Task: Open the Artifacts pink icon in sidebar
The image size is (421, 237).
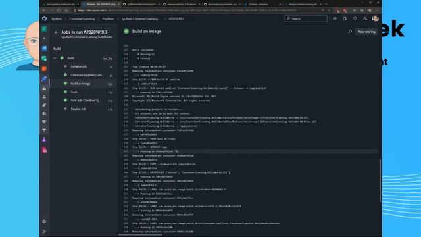Action: 44,150
